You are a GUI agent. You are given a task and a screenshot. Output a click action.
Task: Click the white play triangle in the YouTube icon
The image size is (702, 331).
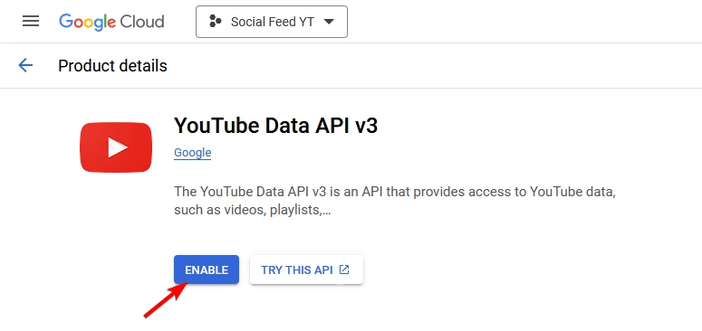(118, 147)
